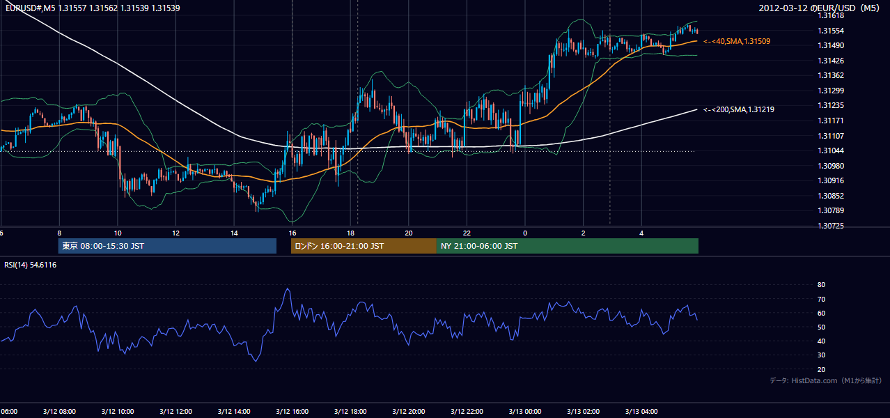The width and height of the screenshot is (890, 418).
Task: Click the 東京 08:00-15:30 JST session bar
Action: click(167, 246)
